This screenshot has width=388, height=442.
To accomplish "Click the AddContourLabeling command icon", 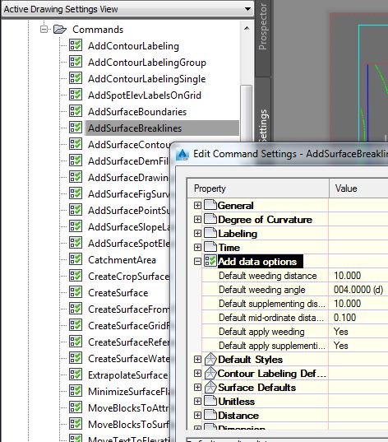I will click(x=76, y=45).
